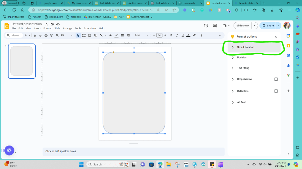The width and height of the screenshot is (302, 169).
Task: Toggle italic formatting
Action: [177, 36]
